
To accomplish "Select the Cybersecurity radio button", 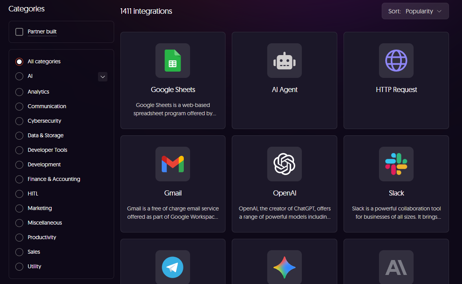I will (19, 121).
